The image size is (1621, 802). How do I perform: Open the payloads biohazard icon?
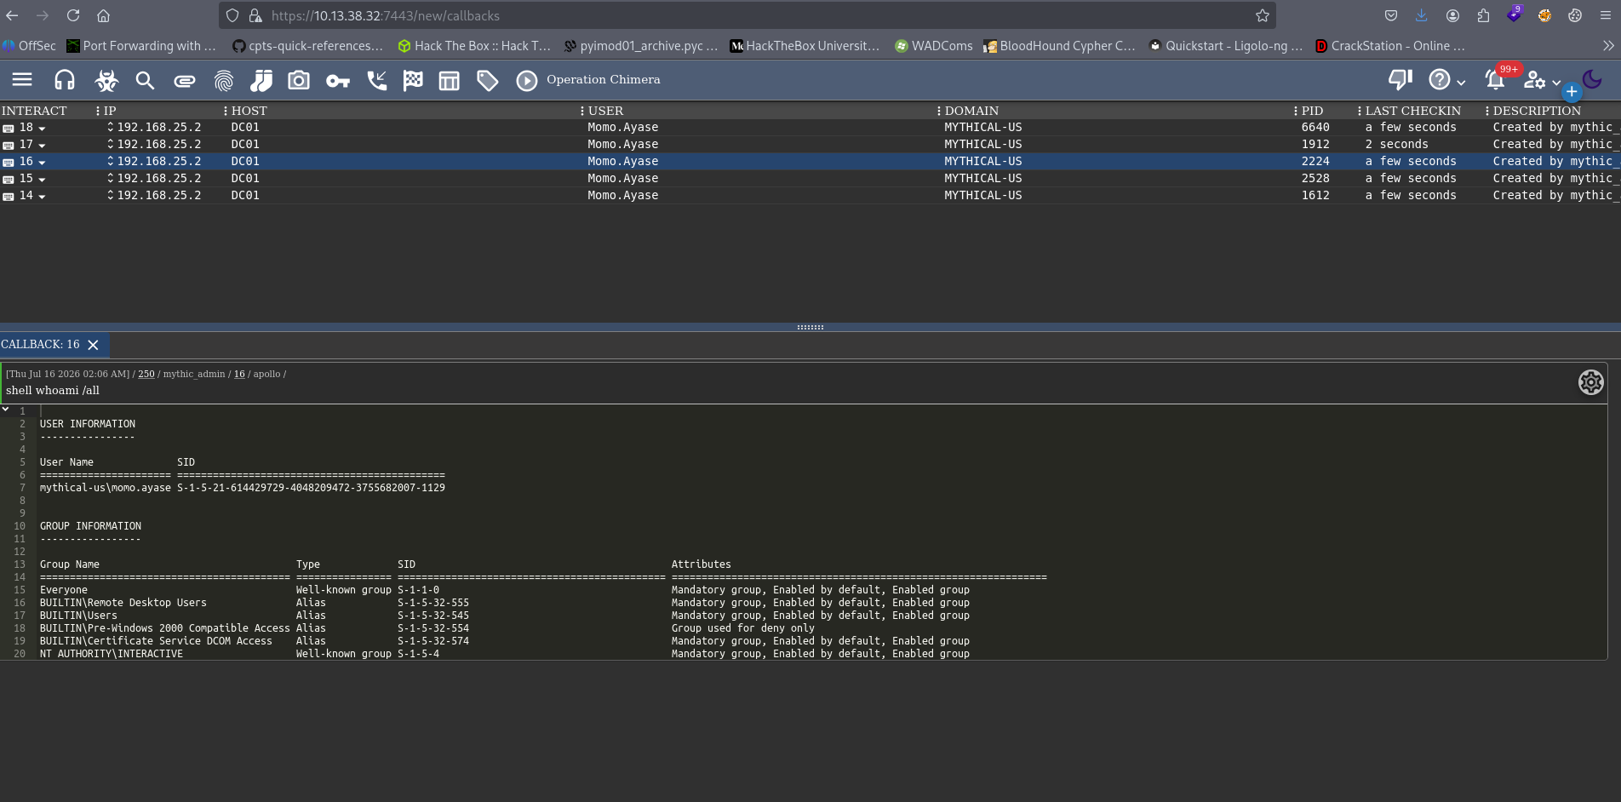click(x=106, y=80)
